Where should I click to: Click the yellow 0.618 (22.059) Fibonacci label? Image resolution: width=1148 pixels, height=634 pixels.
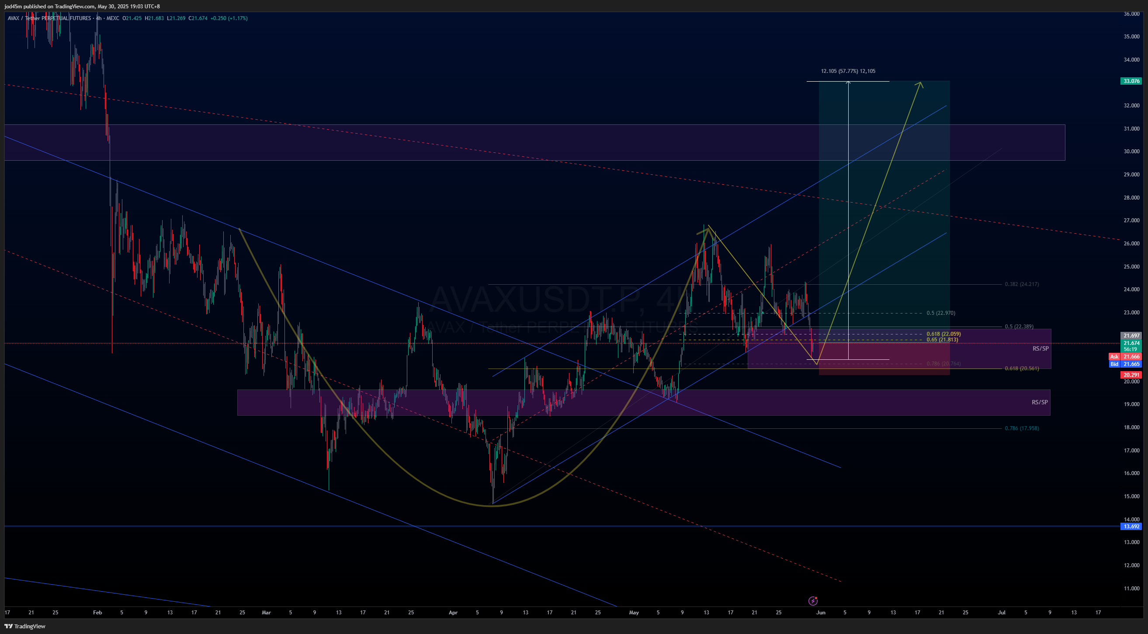click(943, 334)
